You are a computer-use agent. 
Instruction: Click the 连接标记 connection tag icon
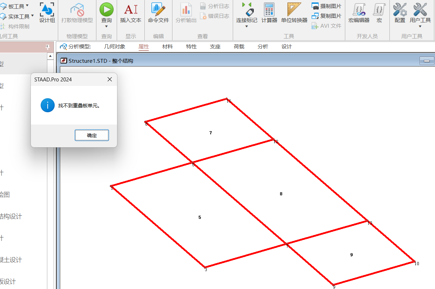click(x=247, y=9)
